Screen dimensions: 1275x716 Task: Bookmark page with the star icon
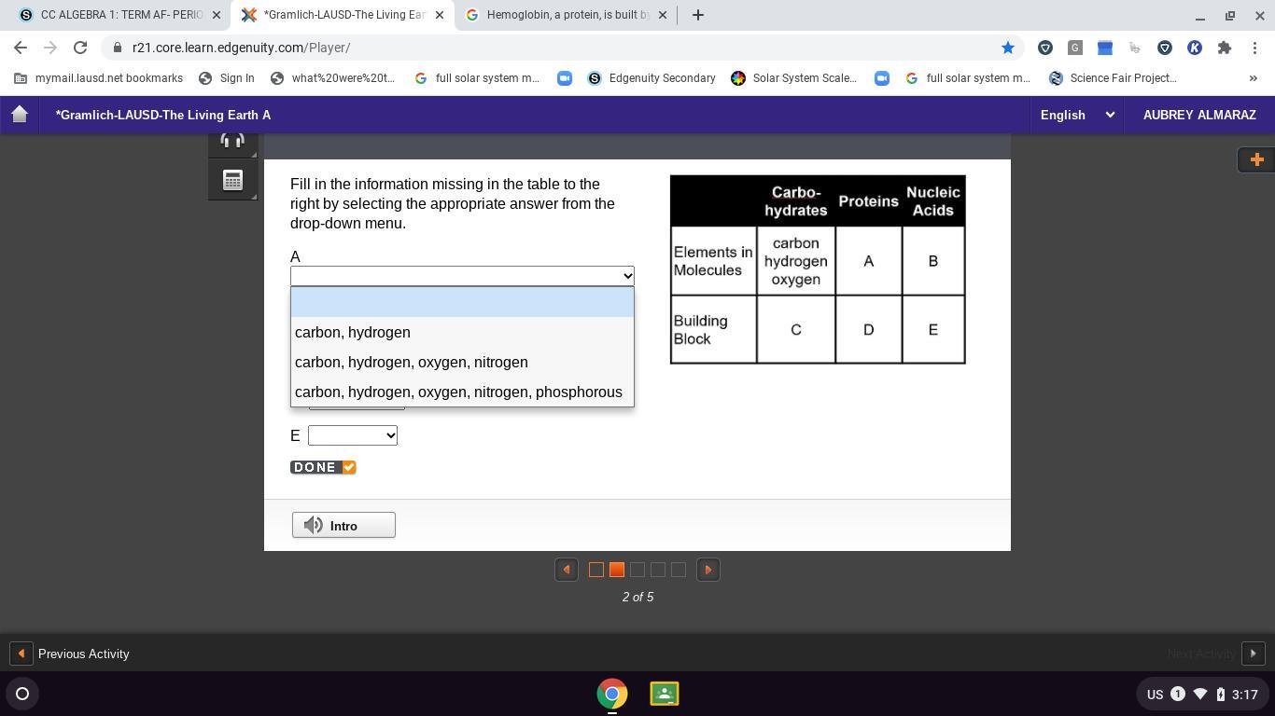coord(1007,48)
